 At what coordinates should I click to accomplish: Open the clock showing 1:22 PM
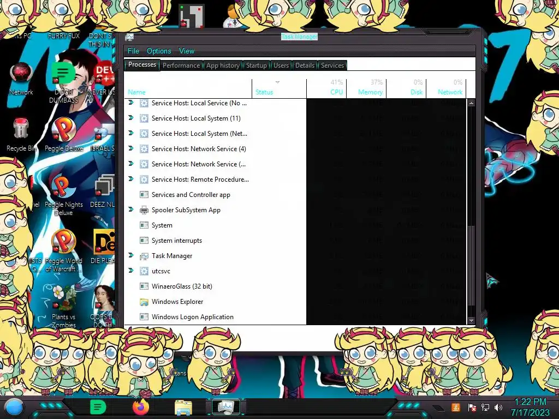pos(530,407)
